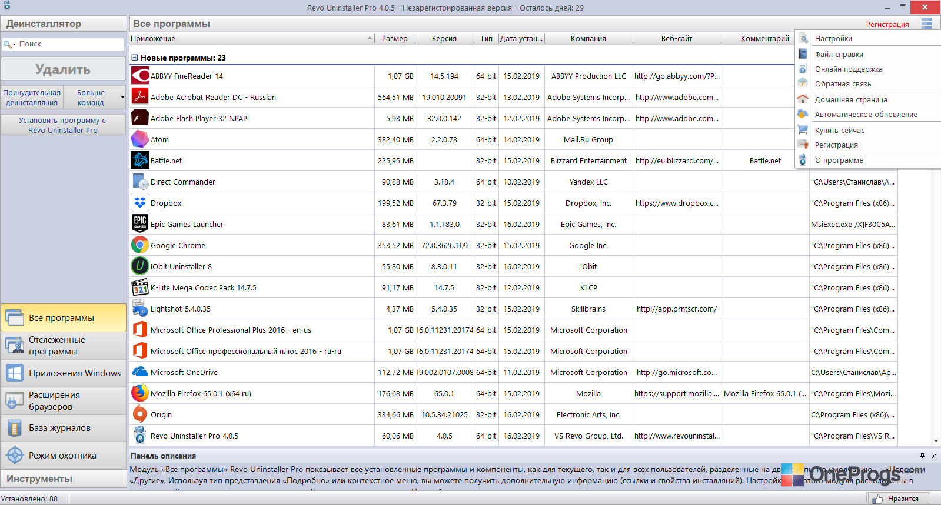Screen dimensions: 941x505
Task: Click the Origin program icon
Action: pos(140,414)
